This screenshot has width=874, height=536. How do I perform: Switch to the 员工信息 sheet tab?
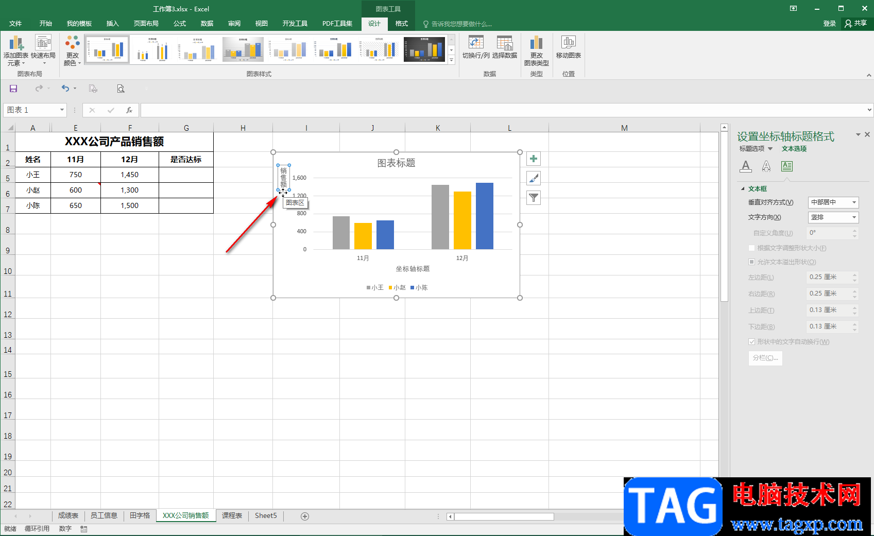click(x=104, y=516)
